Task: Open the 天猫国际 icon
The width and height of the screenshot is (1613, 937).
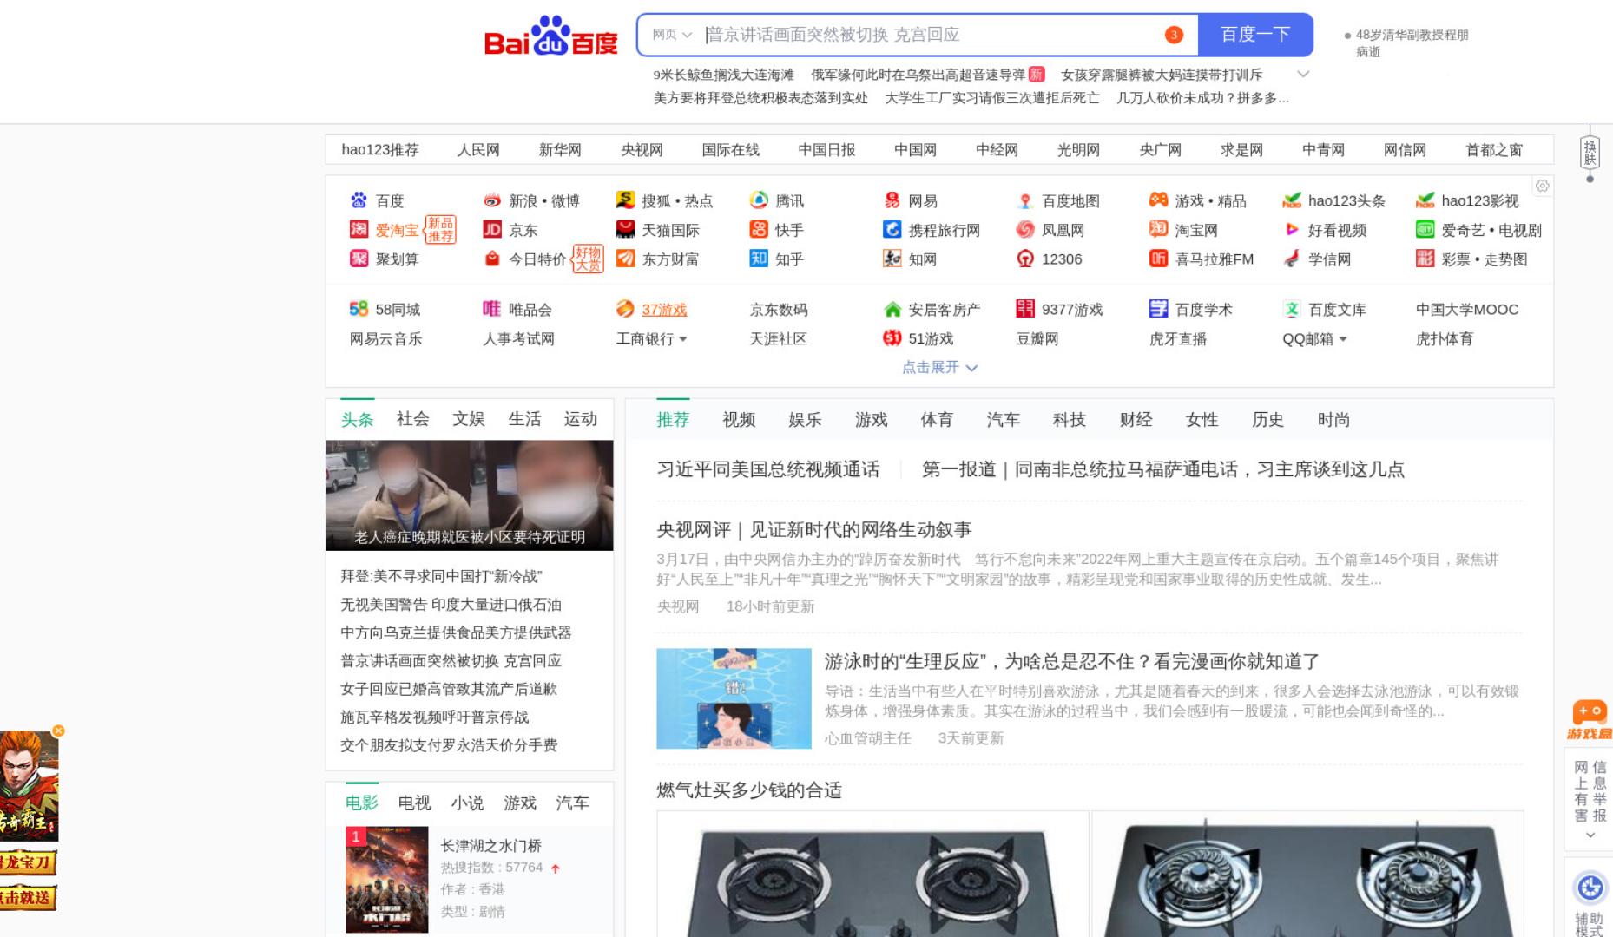Action: (625, 229)
